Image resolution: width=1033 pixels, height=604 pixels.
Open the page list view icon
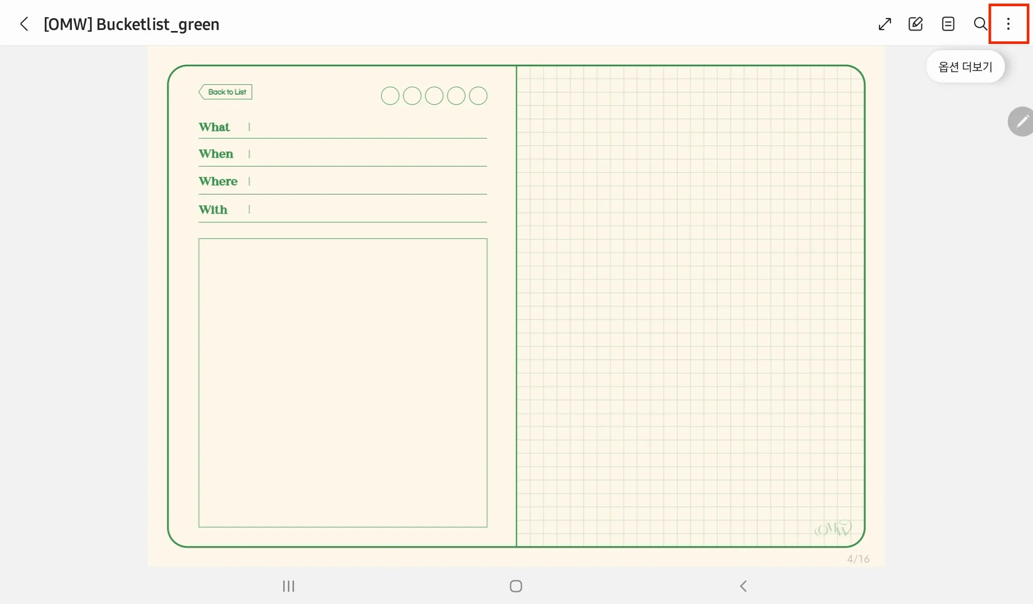pyautogui.click(x=948, y=24)
